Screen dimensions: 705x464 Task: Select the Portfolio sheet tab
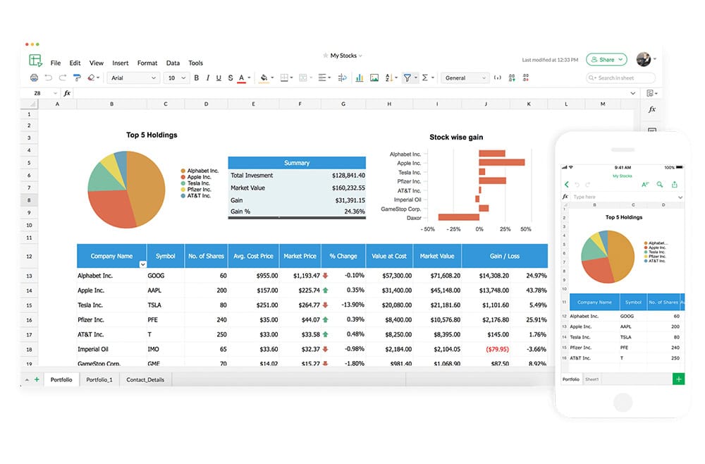click(61, 379)
